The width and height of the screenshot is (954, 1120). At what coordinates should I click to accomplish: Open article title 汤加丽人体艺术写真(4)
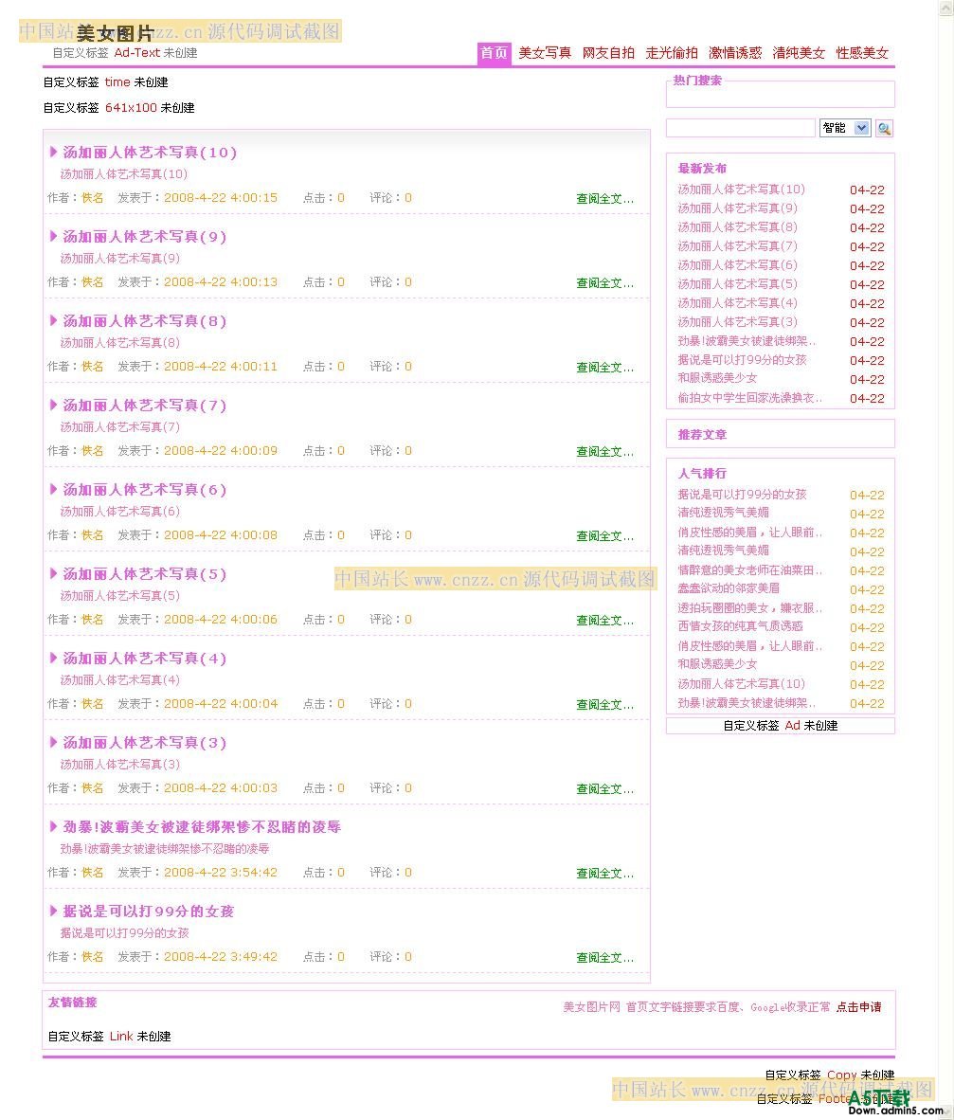[144, 658]
